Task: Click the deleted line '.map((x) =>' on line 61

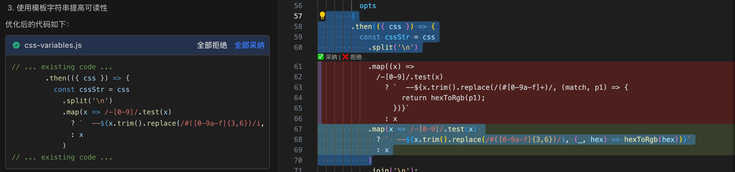Action: point(391,67)
